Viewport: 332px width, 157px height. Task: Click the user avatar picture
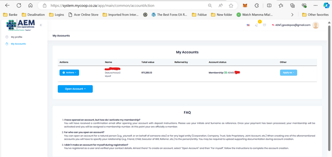pyautogui.click(x=315, y=25)
